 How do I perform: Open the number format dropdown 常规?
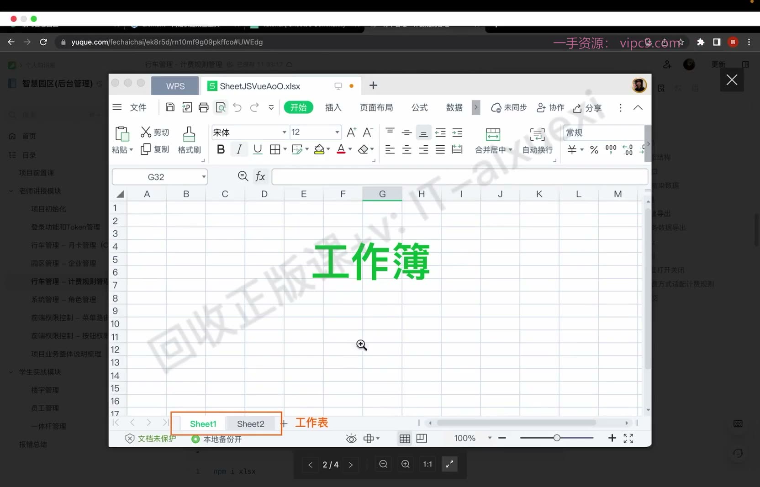(604, 132)
